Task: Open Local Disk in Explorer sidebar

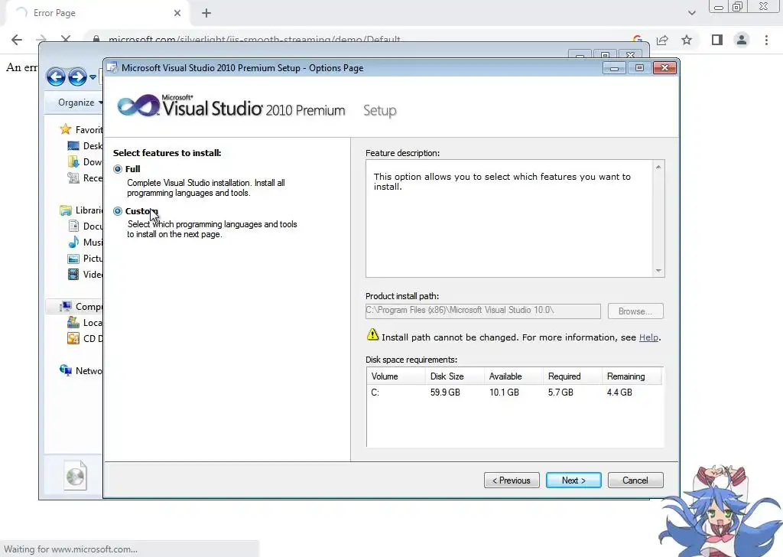Action: [x=85, y=323]
